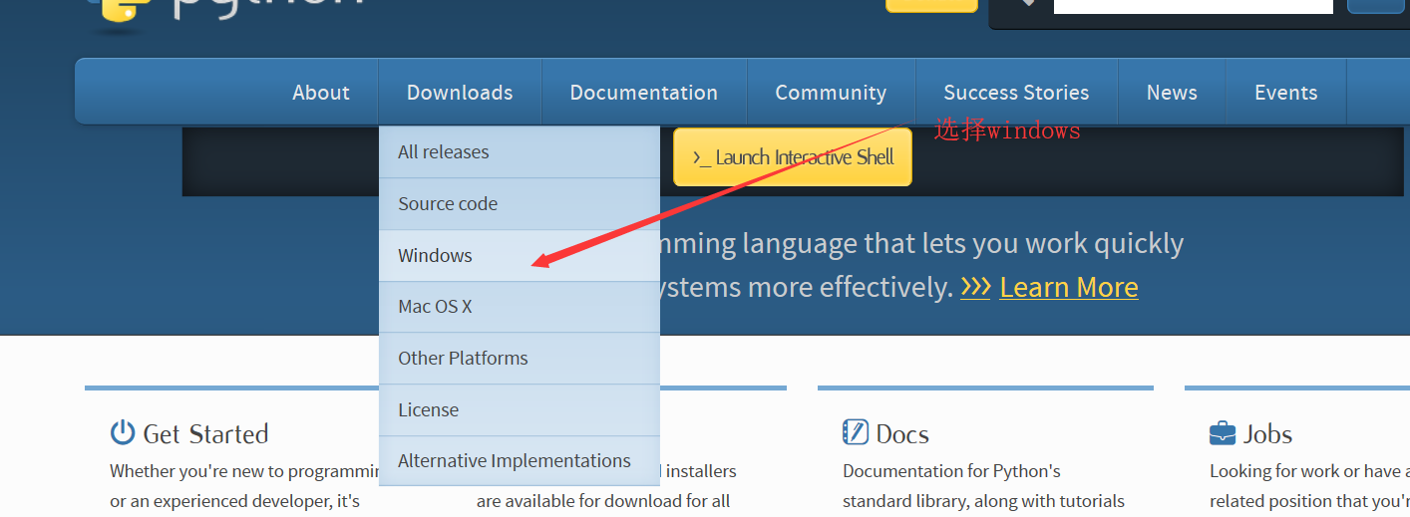Viewport: 1410px width, 517px height.
Task: Select Windows in the Downloads dropdown
Action: click(520, 256)
